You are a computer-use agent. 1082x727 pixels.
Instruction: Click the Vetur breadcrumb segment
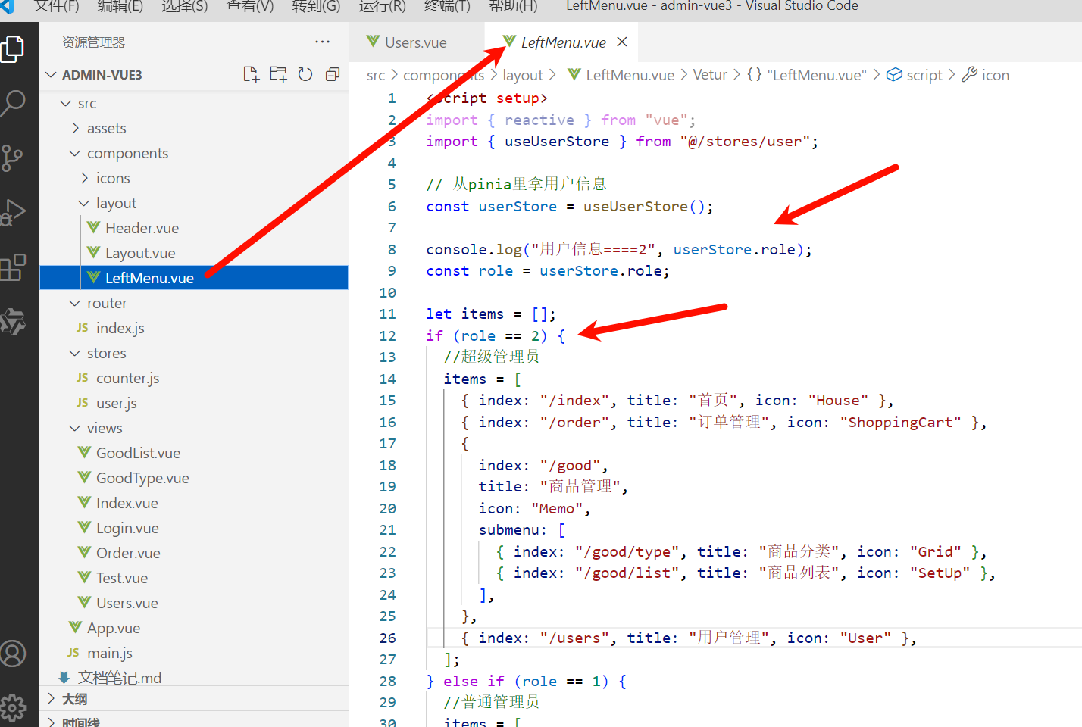click(x=710, y=75)
